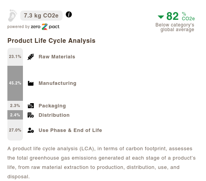Click the Use Phase person-clock icon
The width and height of the screenshot is (206, 181).
click(31, 130)
